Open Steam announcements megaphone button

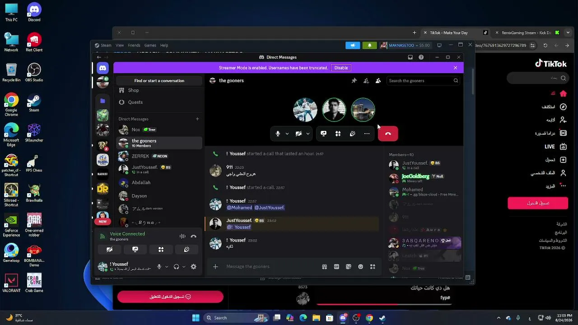coord(353,45)
